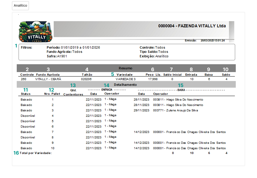Viewport: 257px width, 178px height.
Task: Select the title '0000004 - FAZENDA VITALLY Ltda'
Action: coord(192,26)
